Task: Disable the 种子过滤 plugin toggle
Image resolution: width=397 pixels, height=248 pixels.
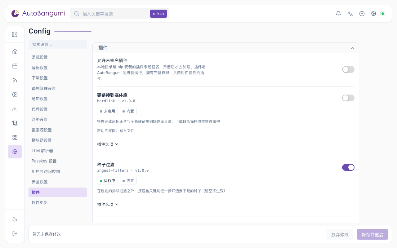Action: [x=348, y=167]
